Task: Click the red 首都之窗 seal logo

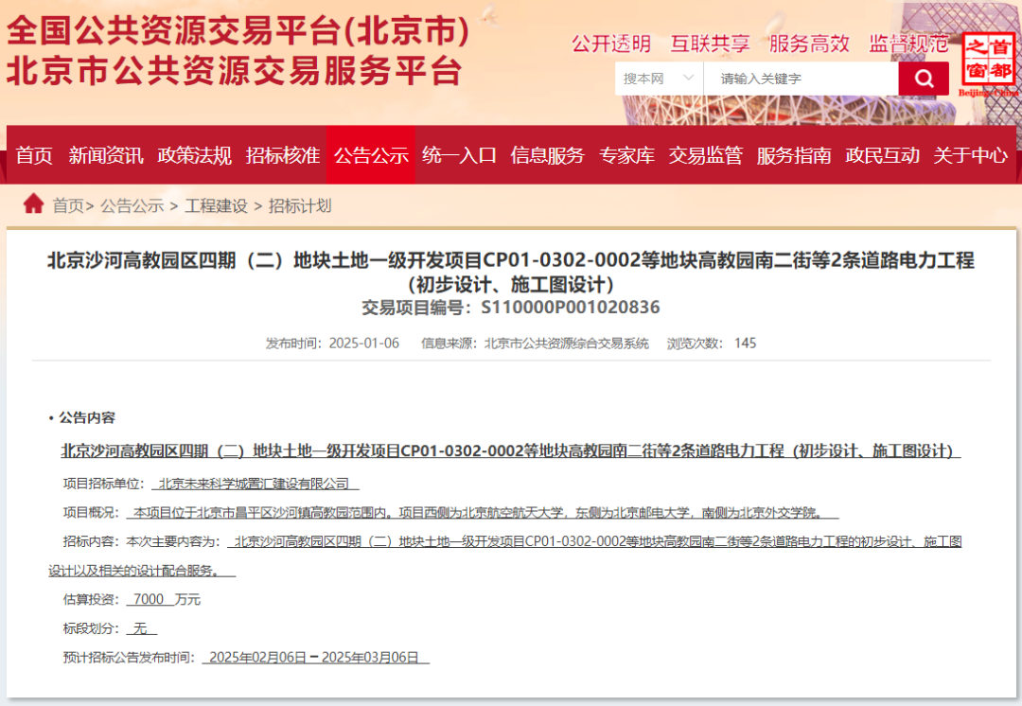Action: coord(989,60)
